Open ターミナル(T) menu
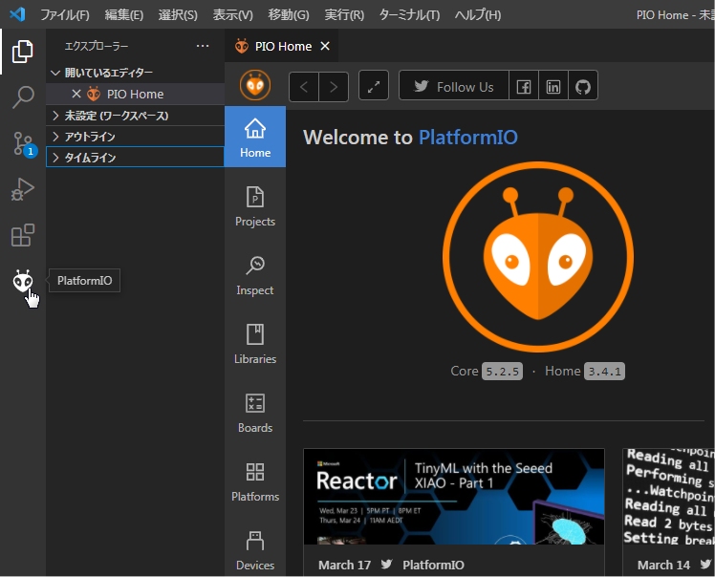Screen dimensions: 715x577 tap(409, 14)
